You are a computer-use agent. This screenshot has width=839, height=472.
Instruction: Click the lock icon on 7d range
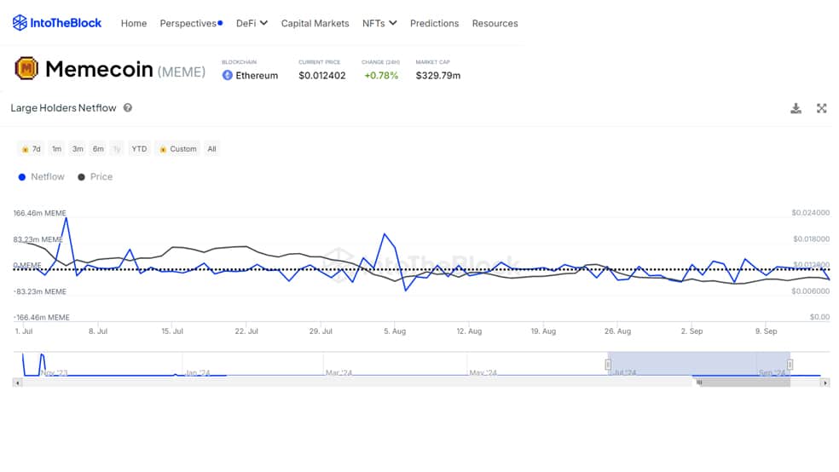(25, 149)
